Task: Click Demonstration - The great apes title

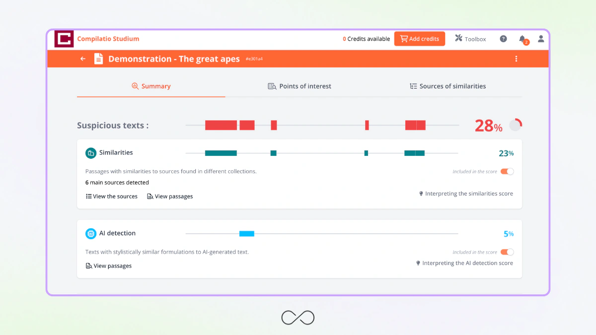Action: pos(174,59)
